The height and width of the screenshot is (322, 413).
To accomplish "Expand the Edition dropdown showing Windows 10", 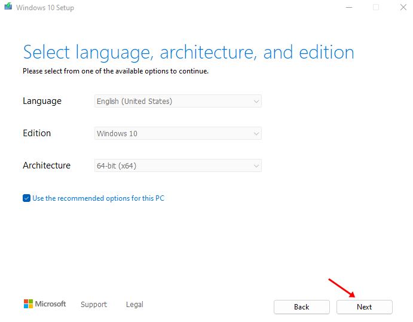I will coord(178,134).
